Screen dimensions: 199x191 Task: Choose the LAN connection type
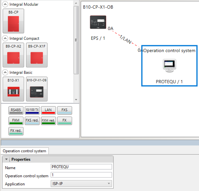click(48, 110)
